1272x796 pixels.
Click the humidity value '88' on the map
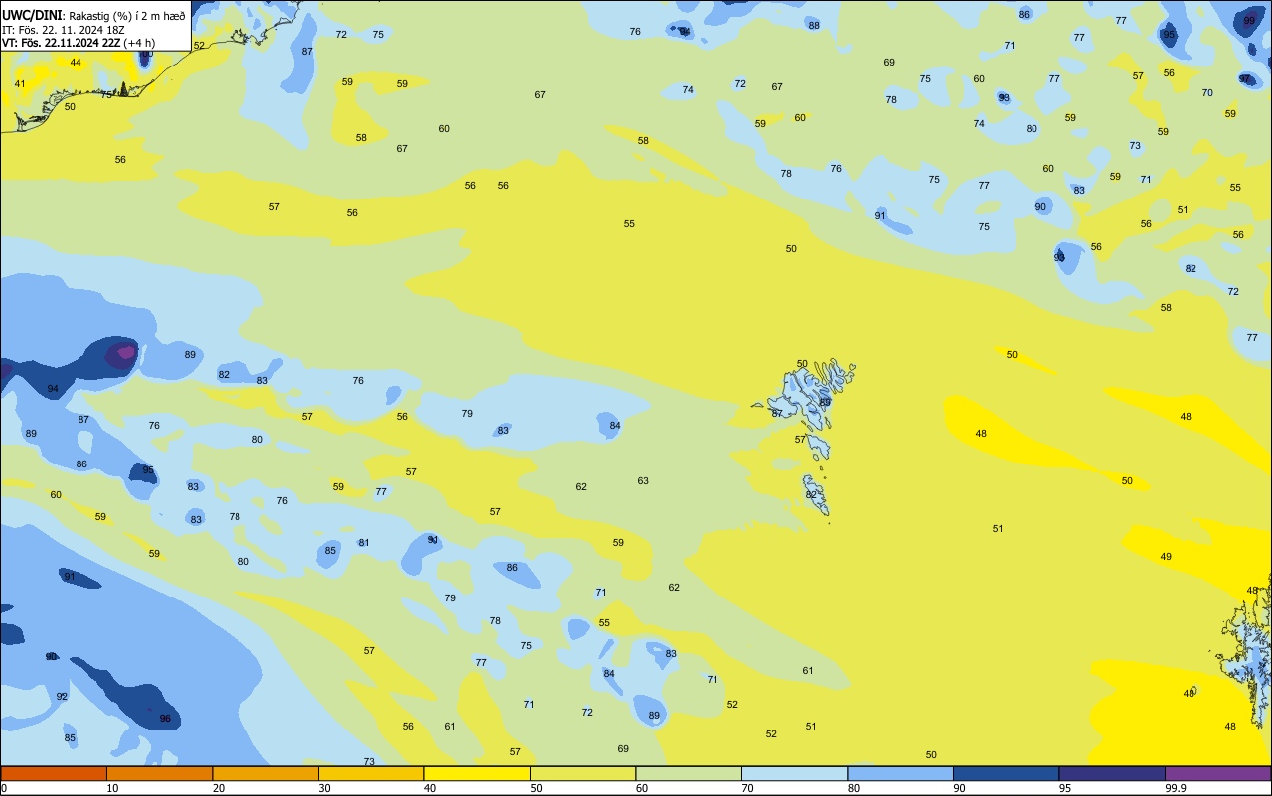click(814, 26)
